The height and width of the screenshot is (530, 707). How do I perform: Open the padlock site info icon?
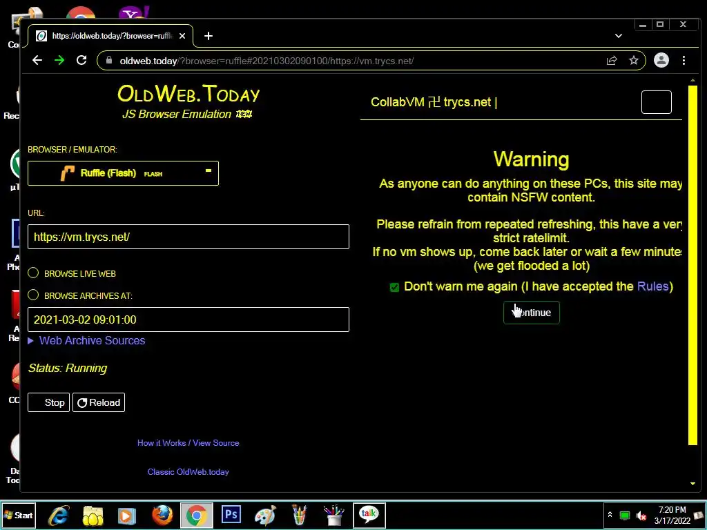coord(108,61)
